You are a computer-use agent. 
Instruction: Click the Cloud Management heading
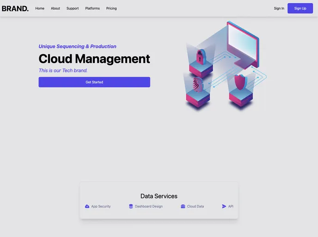[94, 59]
